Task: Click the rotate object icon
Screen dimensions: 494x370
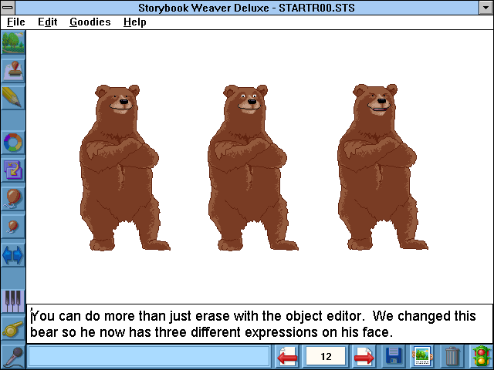Action: [13, 170]
